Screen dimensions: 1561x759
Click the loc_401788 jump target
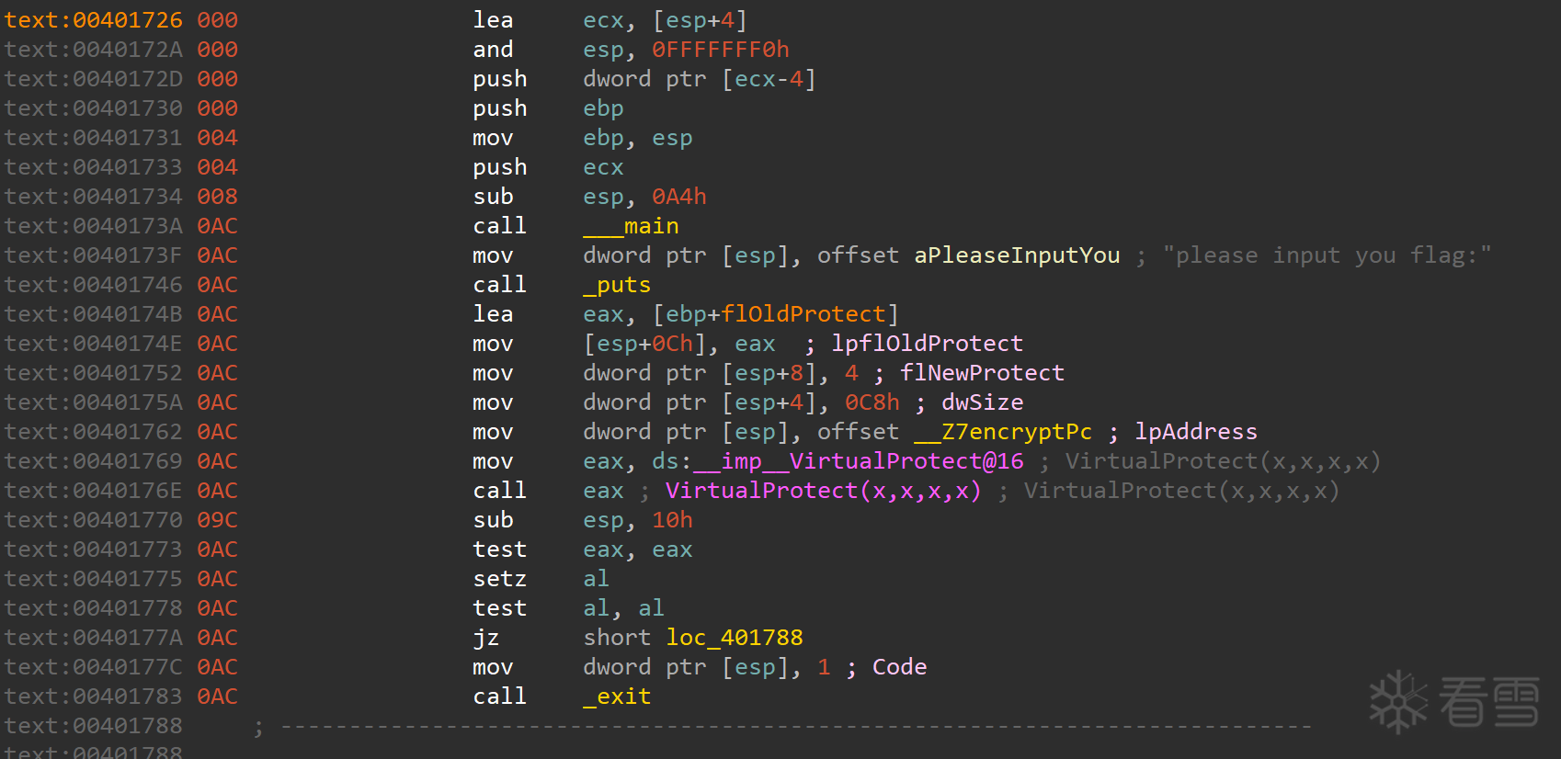pos(735,638)
